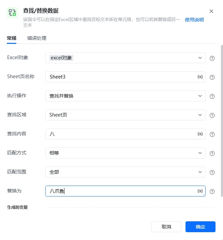This screenshot has height=240, width=223.
Task: Switch to the 常规 tab
Action: [12, 38]
